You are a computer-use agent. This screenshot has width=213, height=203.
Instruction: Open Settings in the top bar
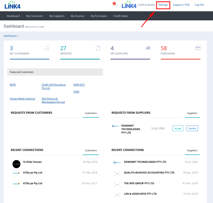point(163,5)
